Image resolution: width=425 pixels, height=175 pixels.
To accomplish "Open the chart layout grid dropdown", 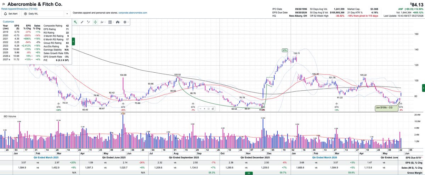I will (x=111, y=22).
